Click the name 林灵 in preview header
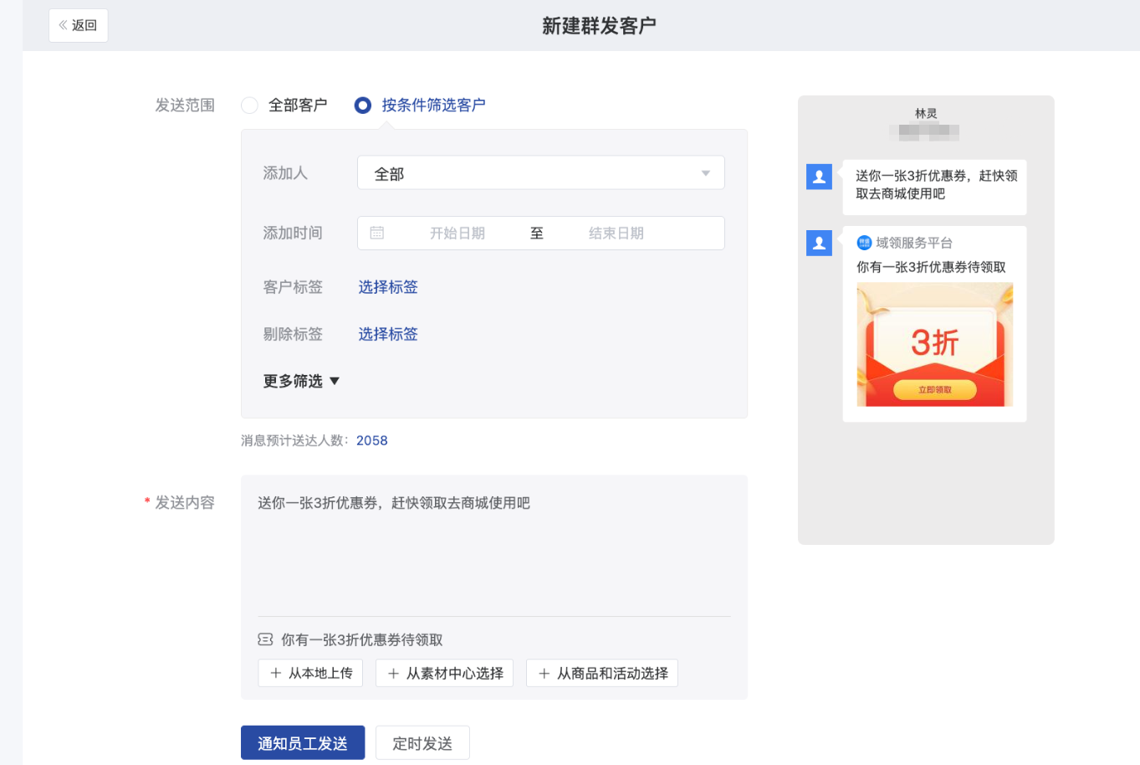The height and width of the screenshot is (765, 1140). point(926,113)
